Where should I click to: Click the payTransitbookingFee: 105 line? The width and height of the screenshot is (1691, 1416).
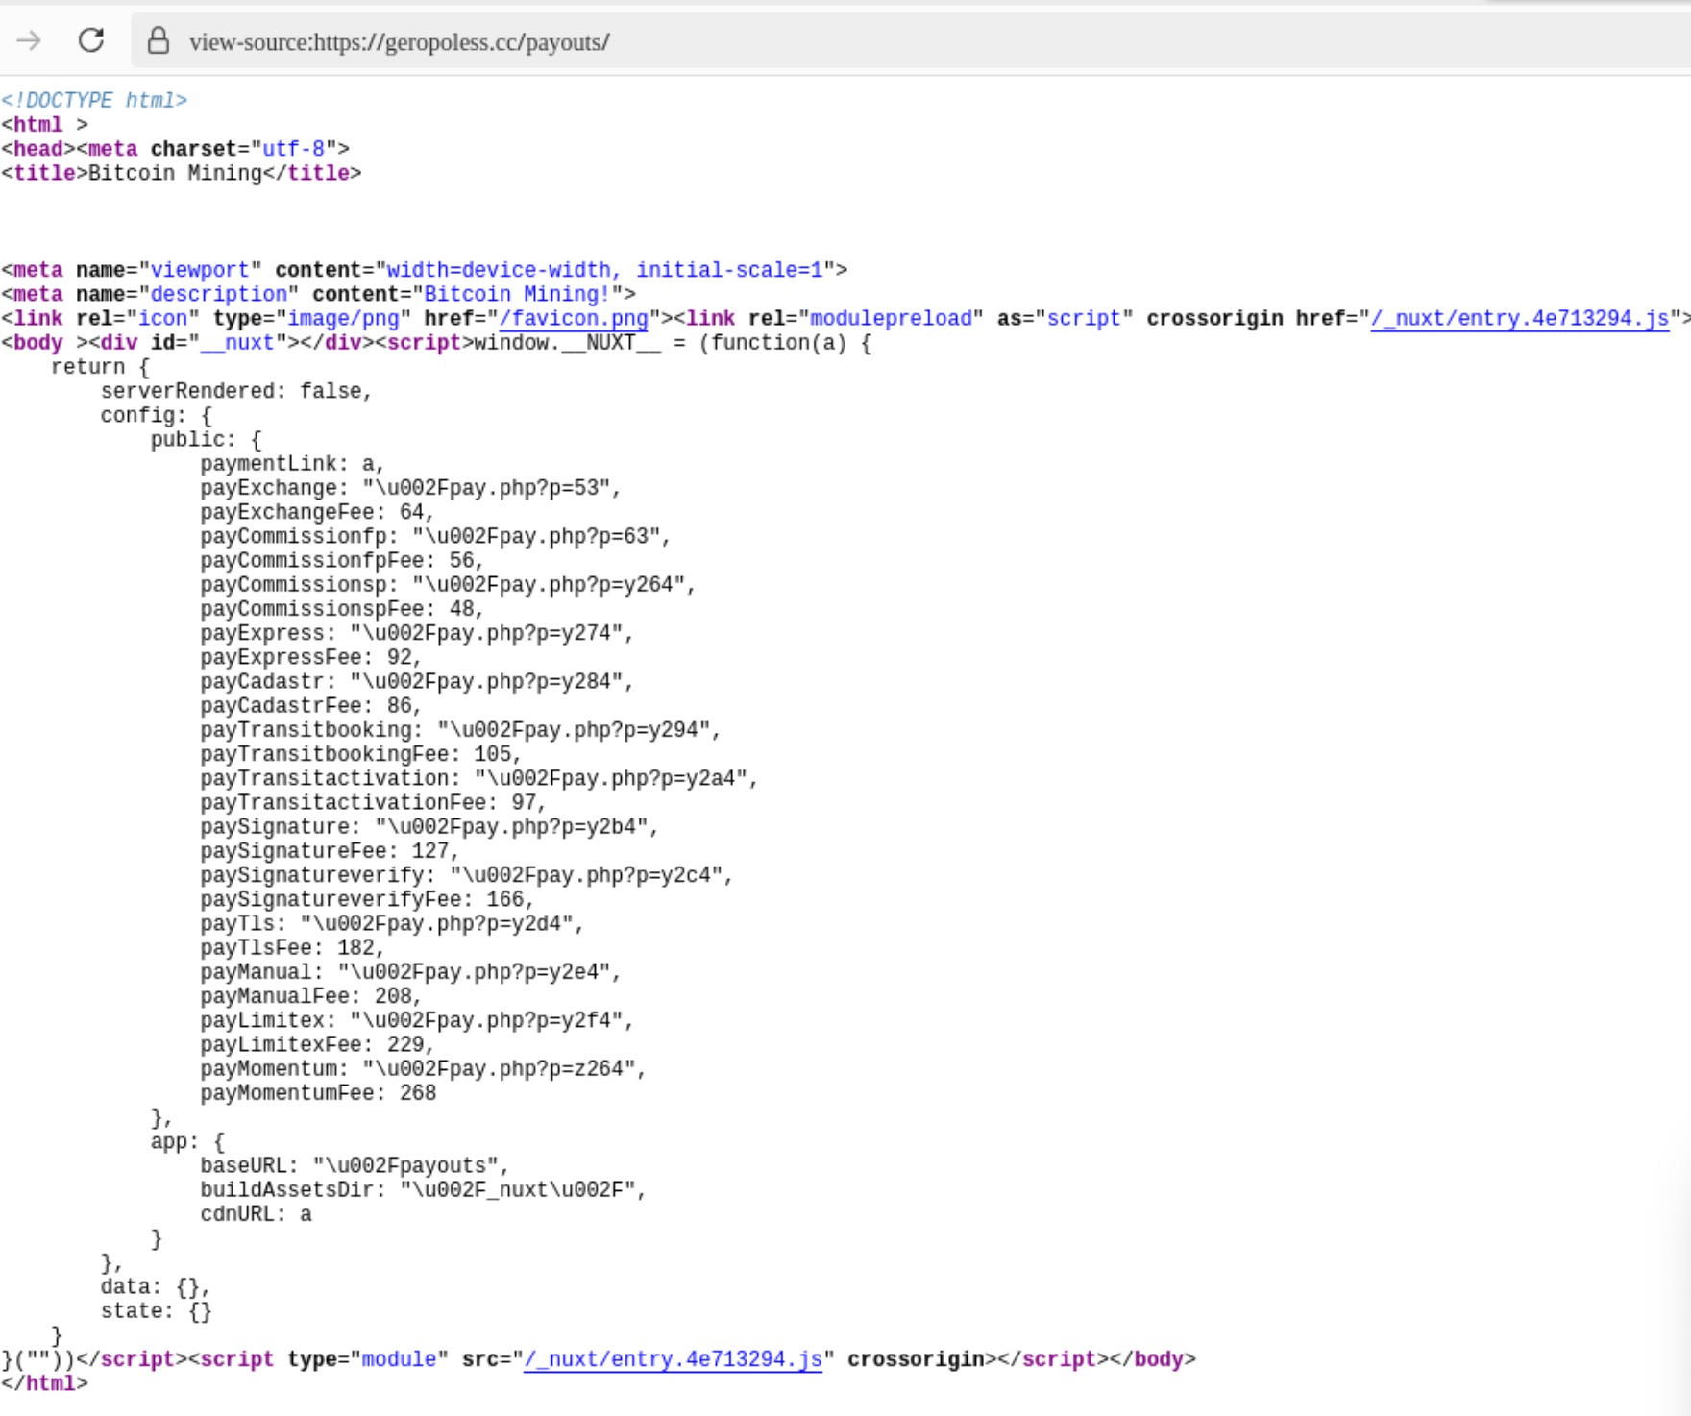(360, 754)
